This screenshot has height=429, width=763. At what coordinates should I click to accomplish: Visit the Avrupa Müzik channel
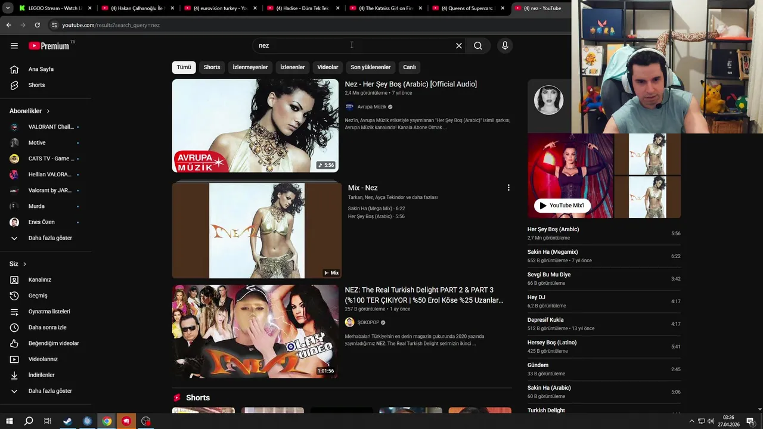coord(372,107)
